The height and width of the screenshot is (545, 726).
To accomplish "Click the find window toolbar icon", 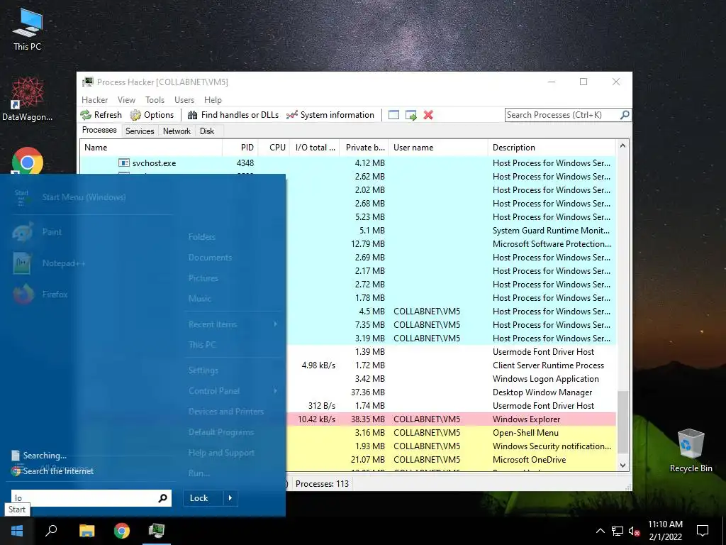I will [x=393, y=115].
